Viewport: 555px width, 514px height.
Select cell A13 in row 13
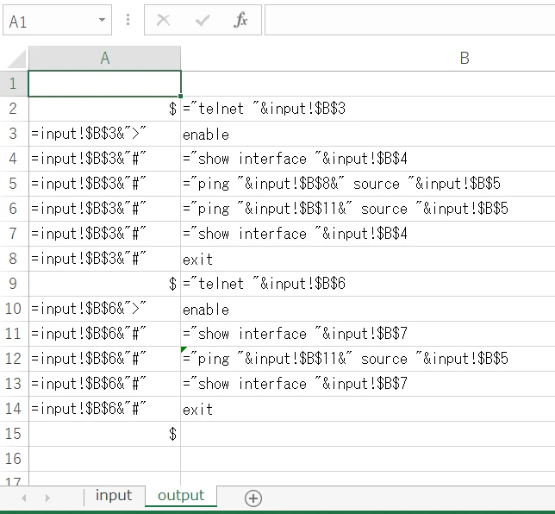tap(105, 384)
